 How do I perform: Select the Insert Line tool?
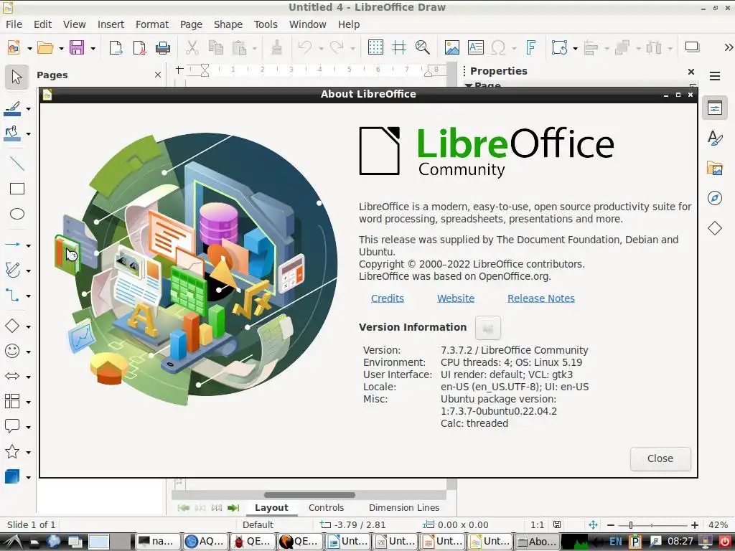point(17,163)
